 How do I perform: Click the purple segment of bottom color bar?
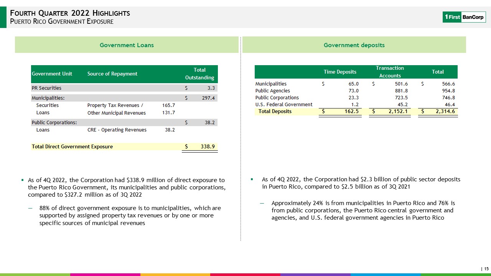point(315,274)
